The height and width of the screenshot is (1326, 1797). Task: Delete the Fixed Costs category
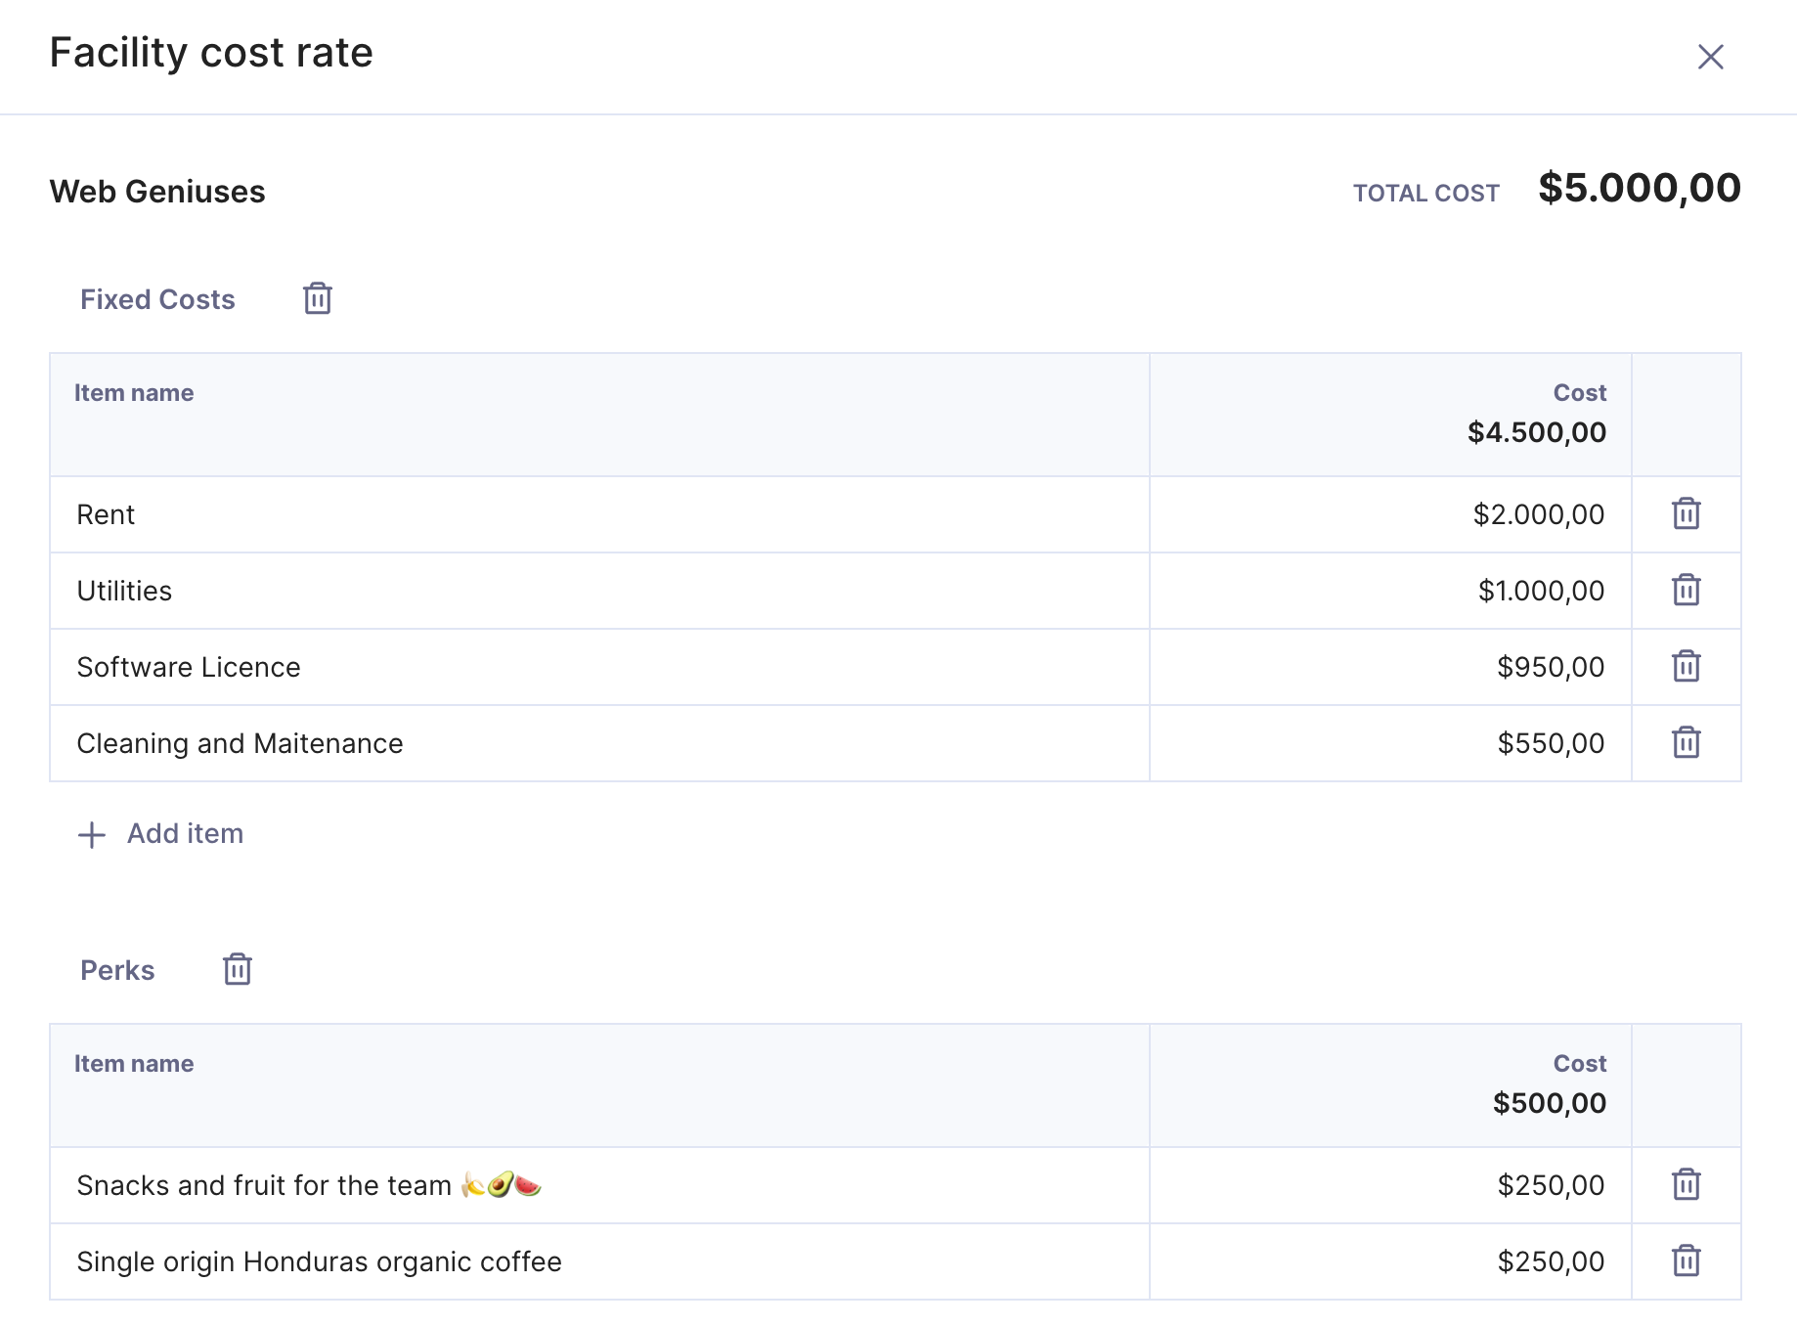pos(318,298)
